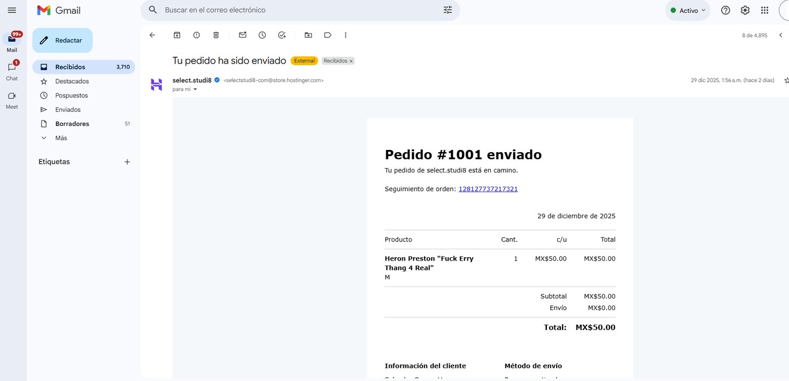
Task: Open the settings gear icon
Action: [x=745, y=10]
